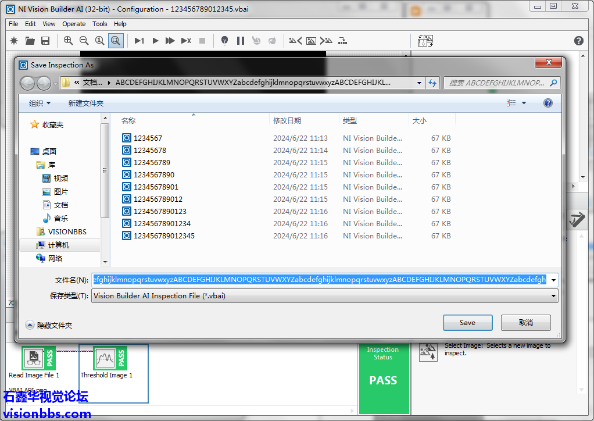
Task: Open the Tools menu
Action: click(100, 24)
